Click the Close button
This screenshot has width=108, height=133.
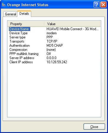click(x=94, y=127)
